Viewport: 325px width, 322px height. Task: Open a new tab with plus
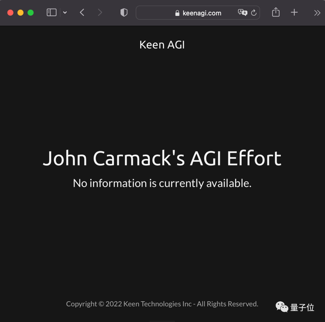tap(294, 13)
